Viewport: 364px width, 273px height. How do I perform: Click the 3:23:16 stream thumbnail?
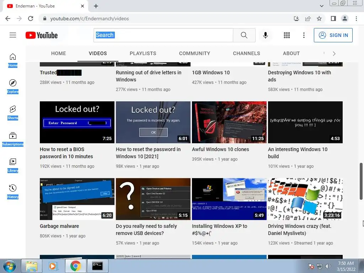click(305, 199)
